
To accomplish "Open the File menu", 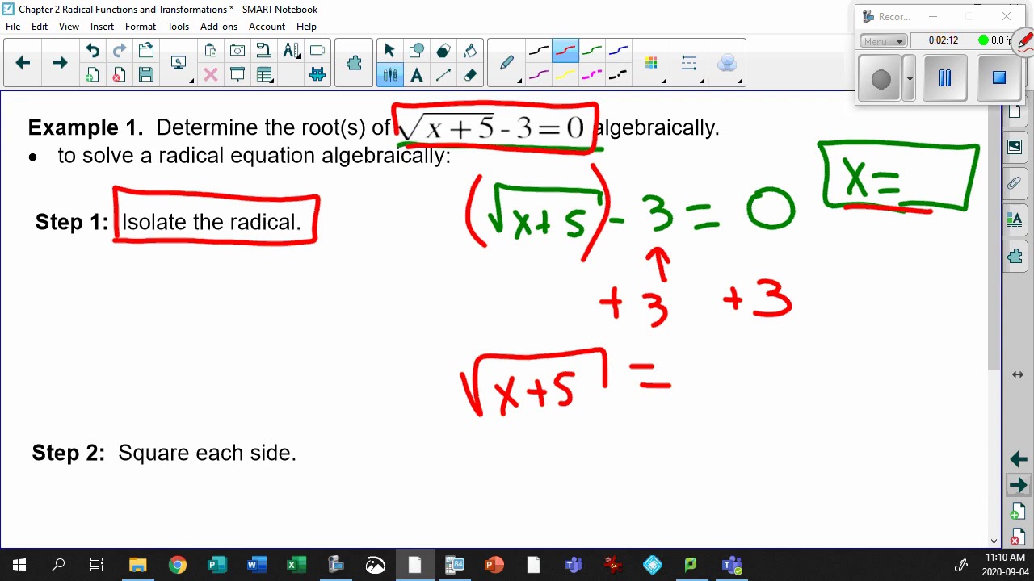I will 13,27.
